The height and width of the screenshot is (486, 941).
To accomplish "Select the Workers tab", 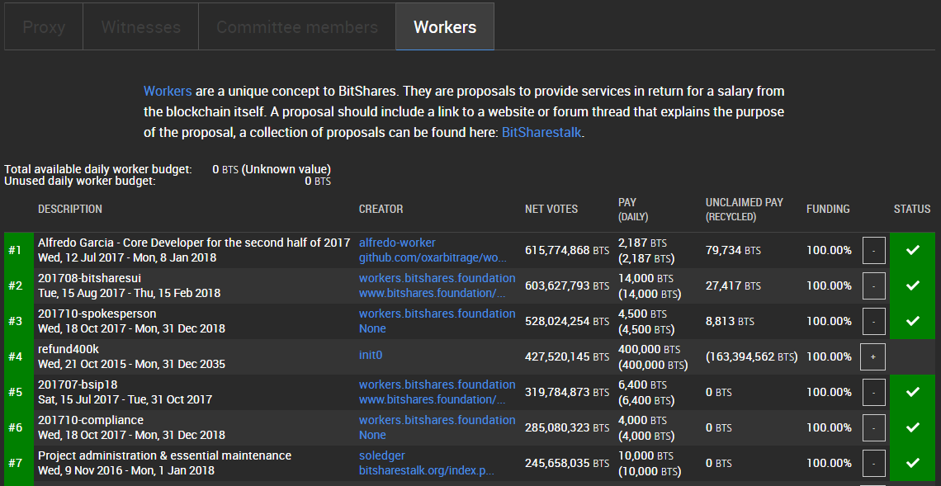I will click(x=445, y=27).
